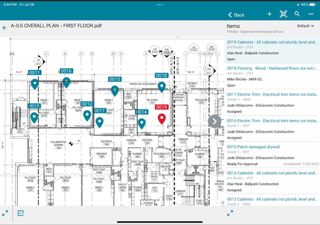Tap the three-dot multitasking indicator

point(160,5)
